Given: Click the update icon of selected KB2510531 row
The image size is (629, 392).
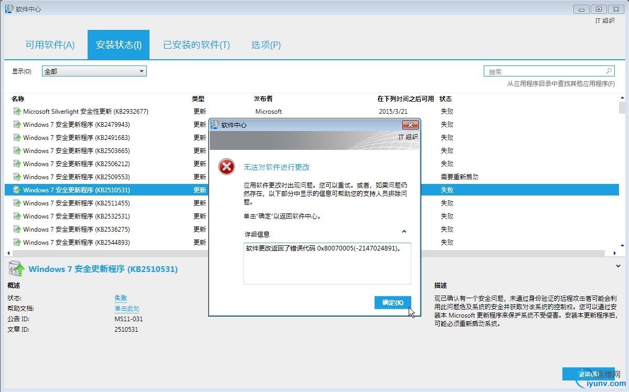Looking at the screenshot, I should point(17,190).
